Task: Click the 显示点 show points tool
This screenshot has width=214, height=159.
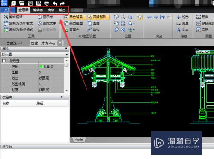Action: 45,17
